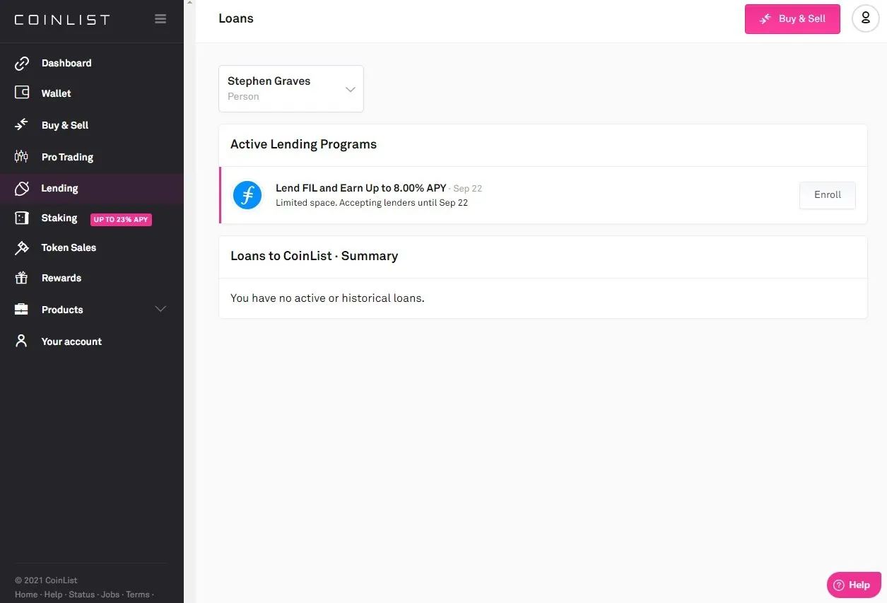
Task: Collapse sidebar with hamburger menu icon
Action: 160,19
